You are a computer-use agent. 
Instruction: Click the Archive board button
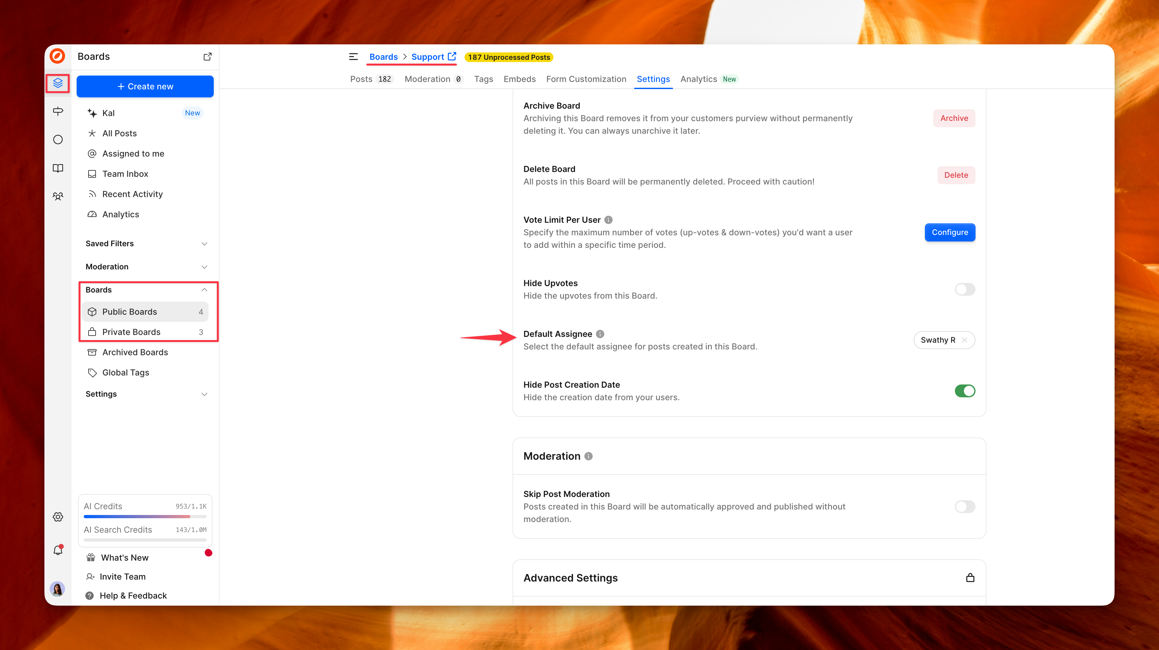[954, 118]
